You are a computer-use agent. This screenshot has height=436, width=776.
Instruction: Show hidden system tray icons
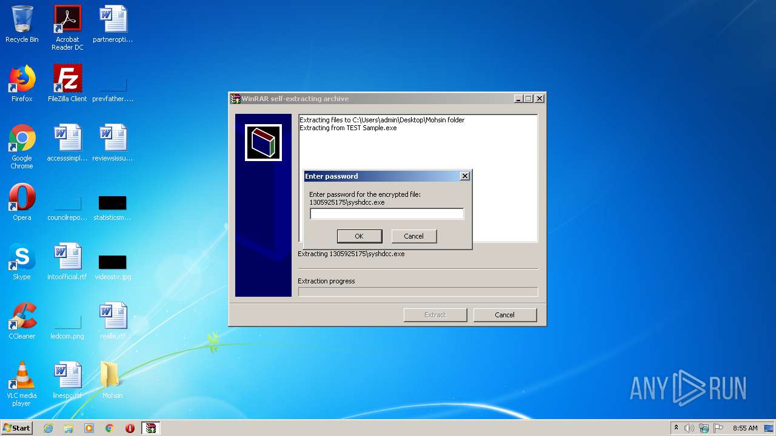(676, 428)
